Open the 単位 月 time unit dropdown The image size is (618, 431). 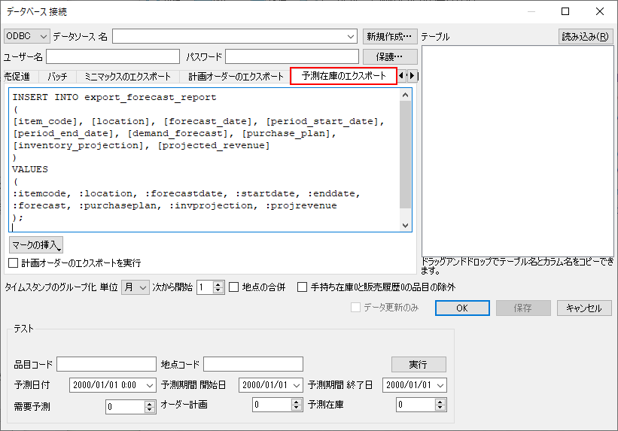(135, 287)
